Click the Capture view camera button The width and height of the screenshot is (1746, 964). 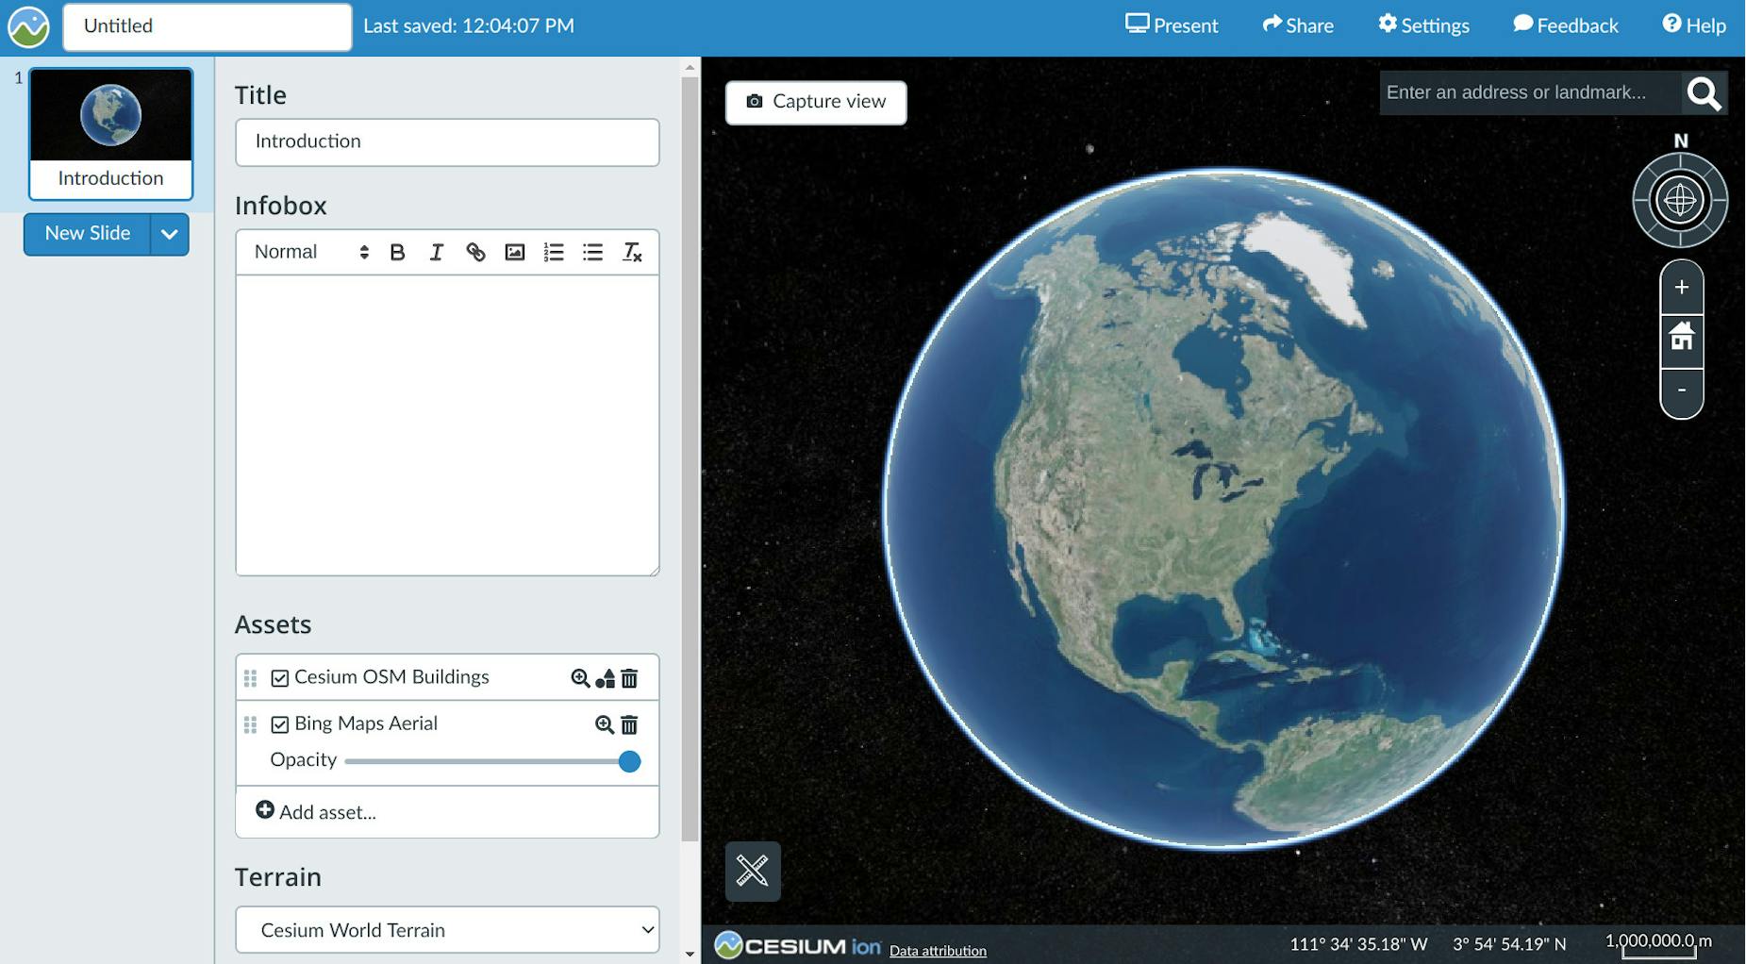pyautogui.click(x=815, y=102)
